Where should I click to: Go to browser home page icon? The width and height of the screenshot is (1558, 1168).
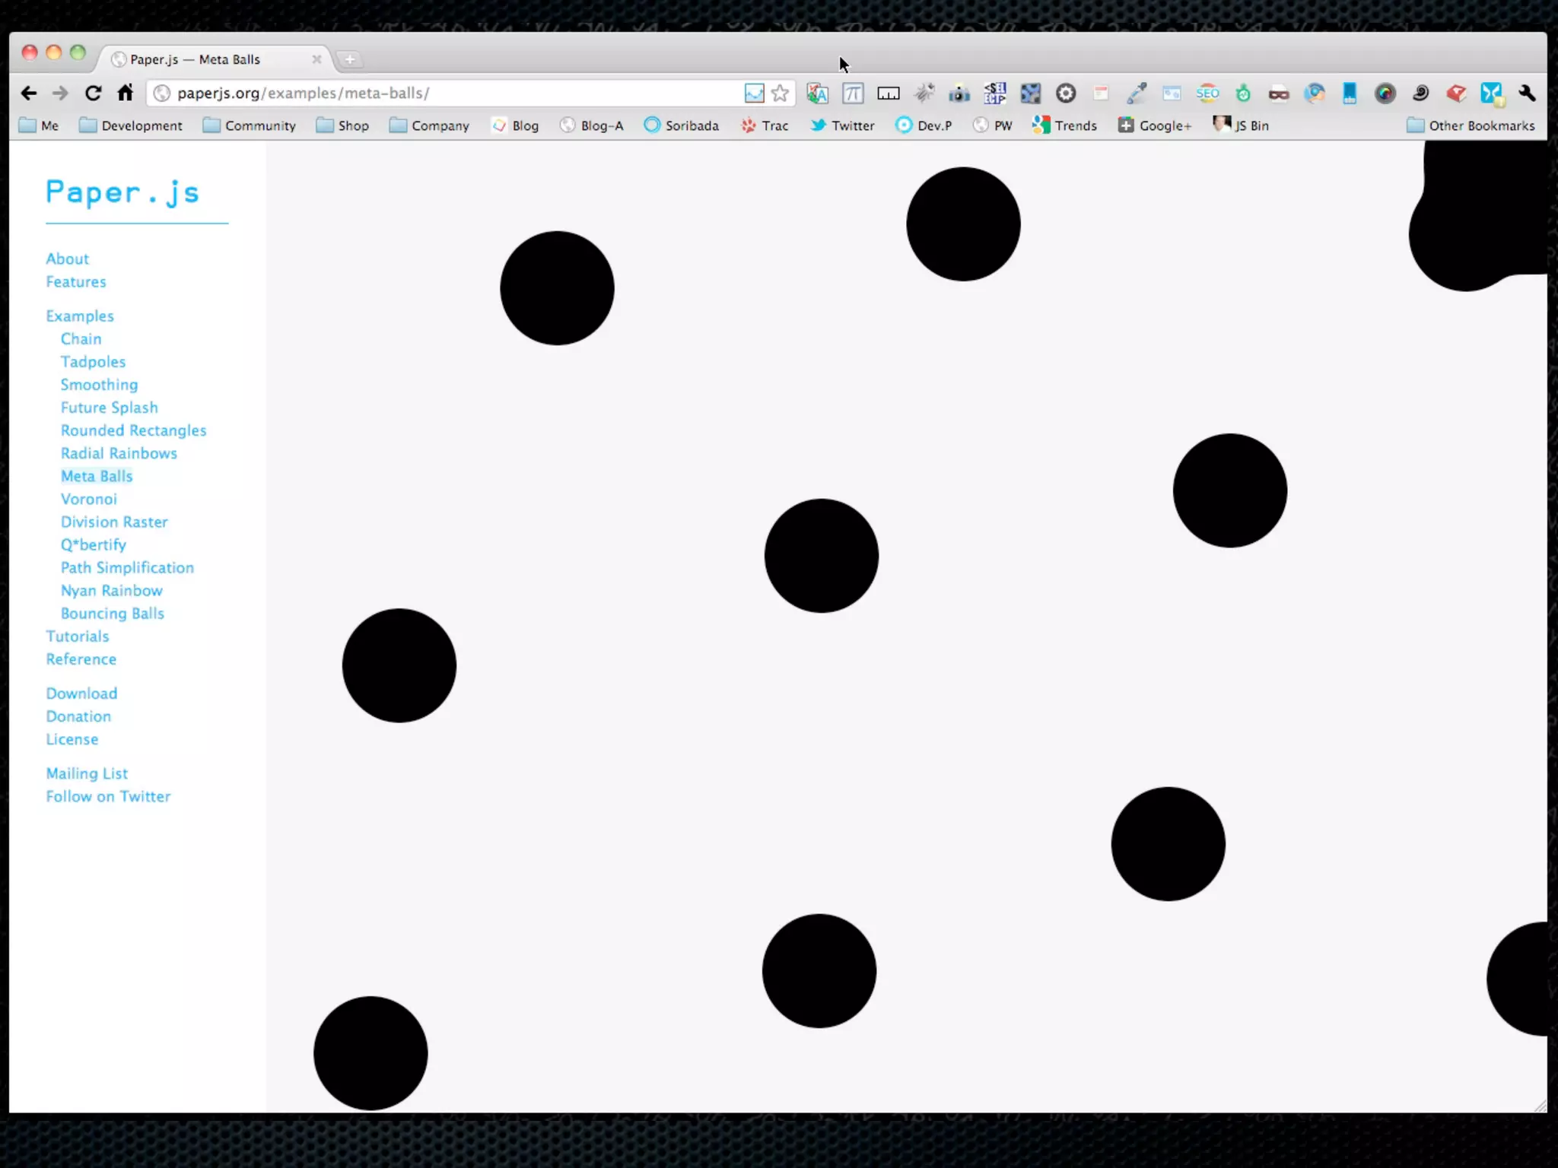pyautogui.click(x=126, y=93)
